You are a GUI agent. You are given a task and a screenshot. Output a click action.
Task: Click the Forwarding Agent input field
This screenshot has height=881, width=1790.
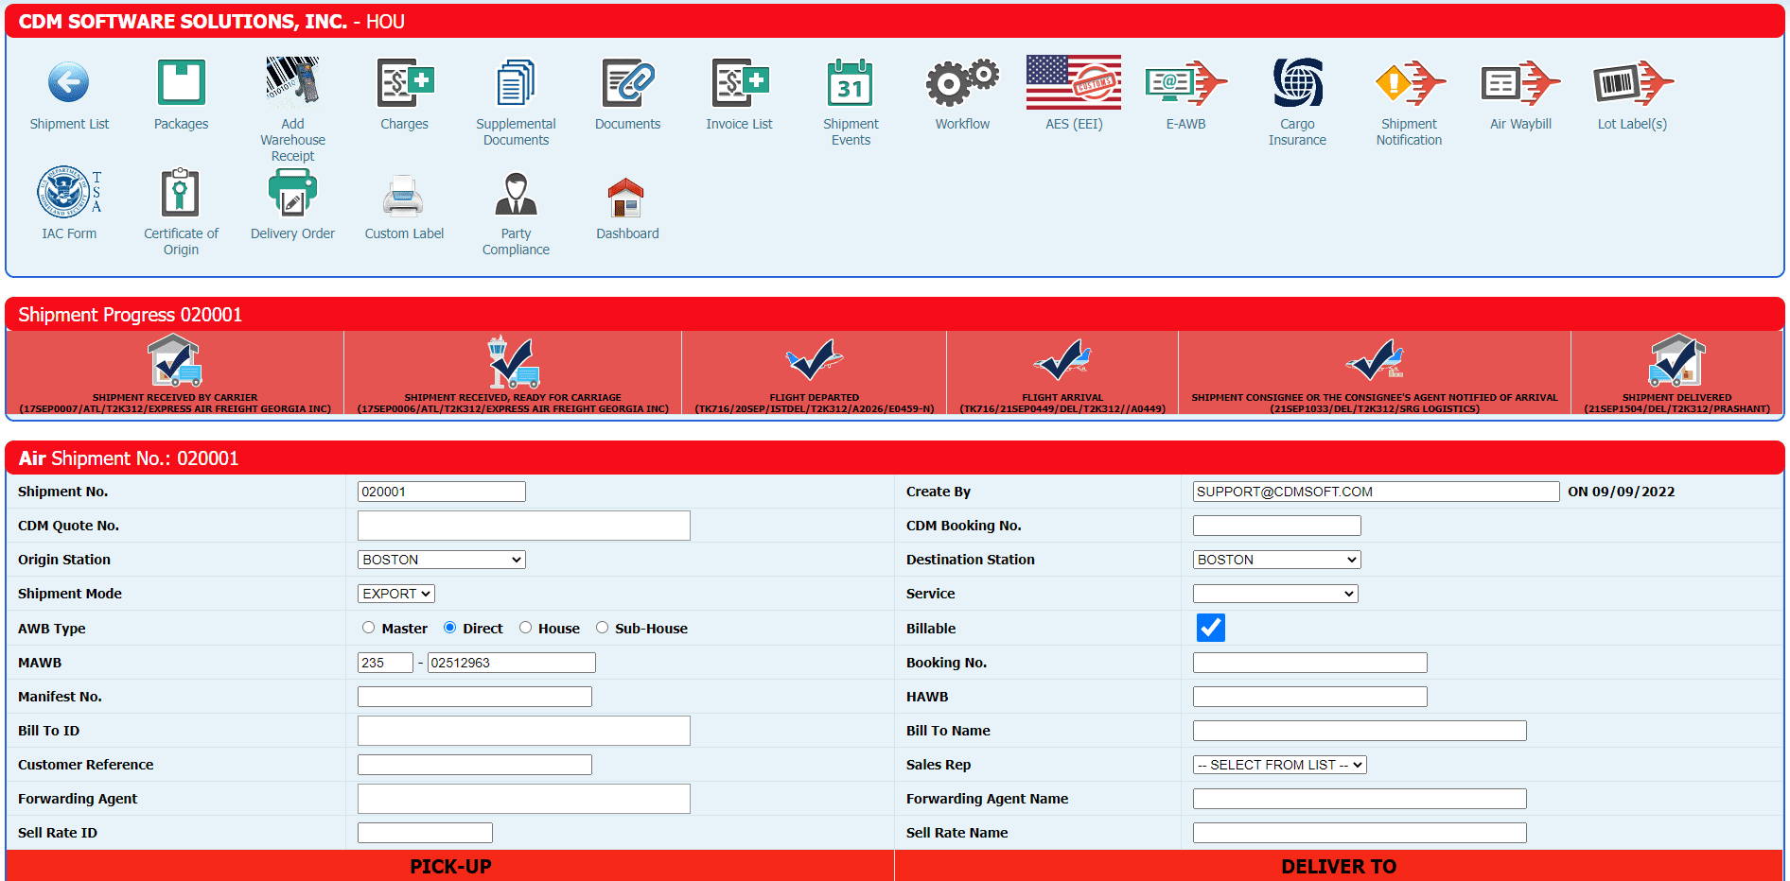click(524, 799)
